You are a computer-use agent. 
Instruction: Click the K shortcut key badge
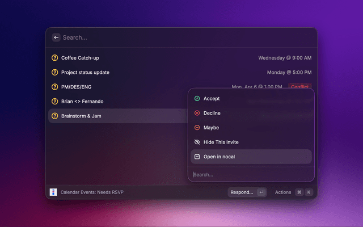pyautogui.click(x=309, y=192)
